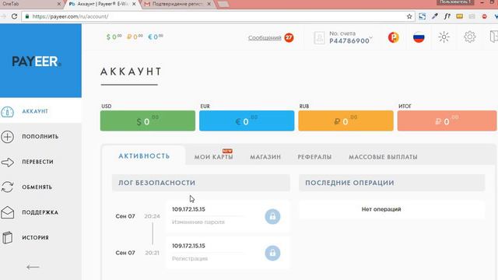Screen dimensions: 498x280
Task: Click the lock icon for Регистрация entry
Action: (272, 253)
